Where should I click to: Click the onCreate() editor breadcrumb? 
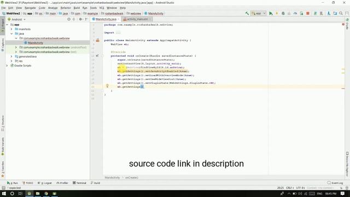[131, 177]
